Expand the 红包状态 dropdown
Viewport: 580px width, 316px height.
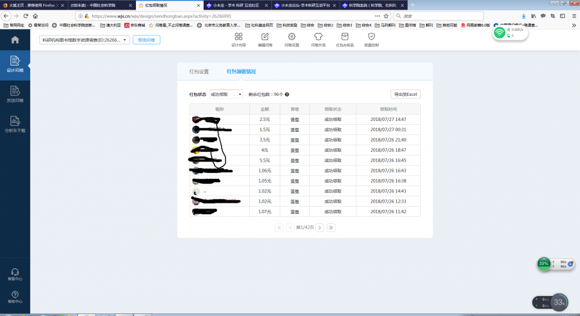(226, 94)
